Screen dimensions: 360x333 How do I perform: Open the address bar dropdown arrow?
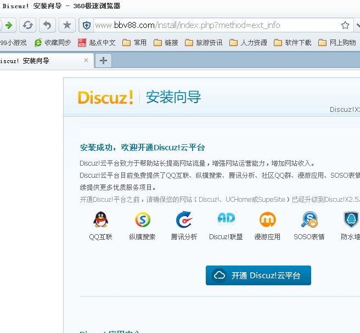pyautogui.click(x=357, y=25)
